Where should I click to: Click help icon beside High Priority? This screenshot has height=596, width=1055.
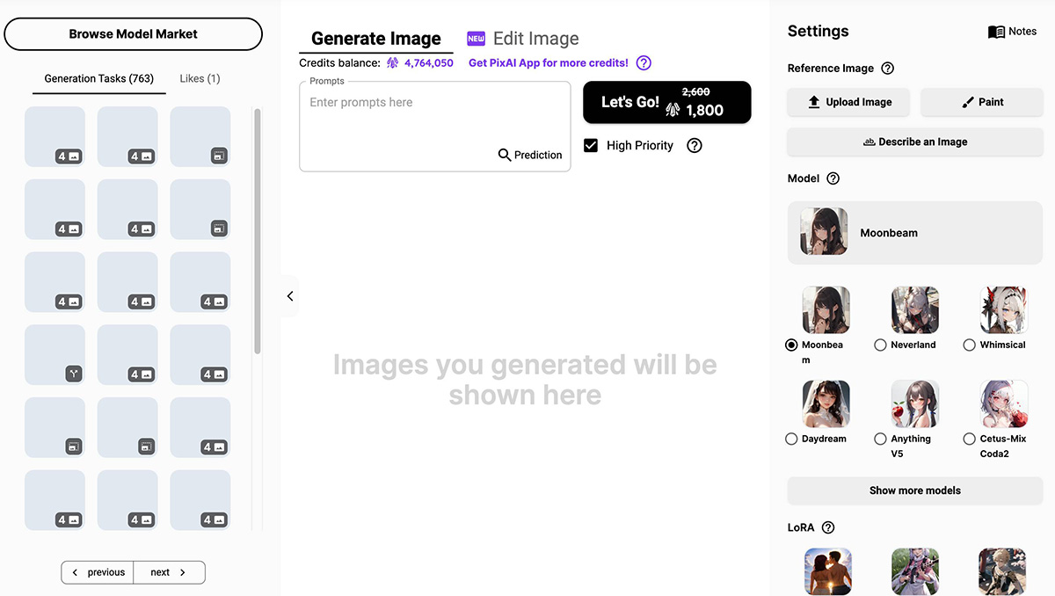695,146
